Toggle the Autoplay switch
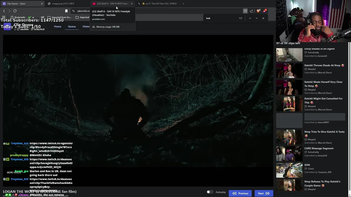The width and height of the screenshot is (351, 197). (210, 192)
